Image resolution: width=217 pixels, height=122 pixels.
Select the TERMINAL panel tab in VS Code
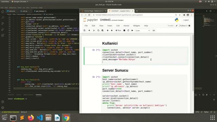coord(39,95)
